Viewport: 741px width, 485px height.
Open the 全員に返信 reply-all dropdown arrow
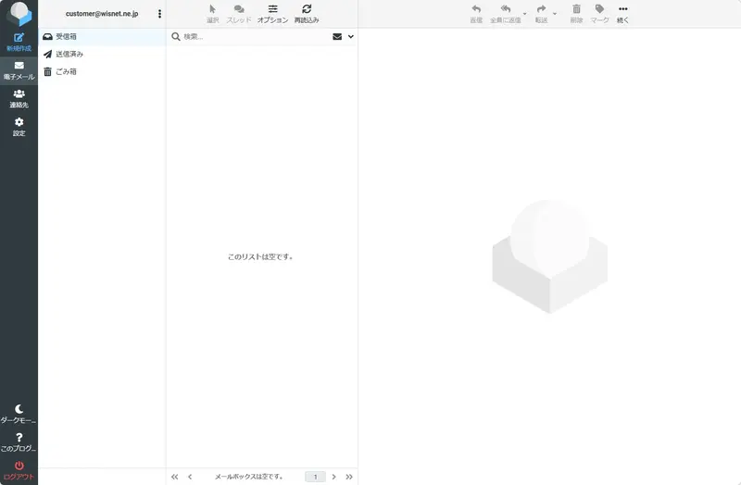[x=525, y=14]
